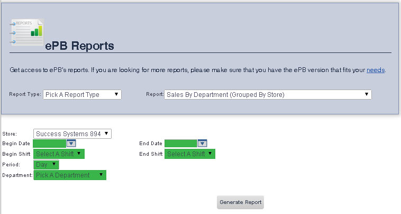This screenshot has height=214, width=401.
Task: Click the "Store:" field label
Action: pos(10,134)
